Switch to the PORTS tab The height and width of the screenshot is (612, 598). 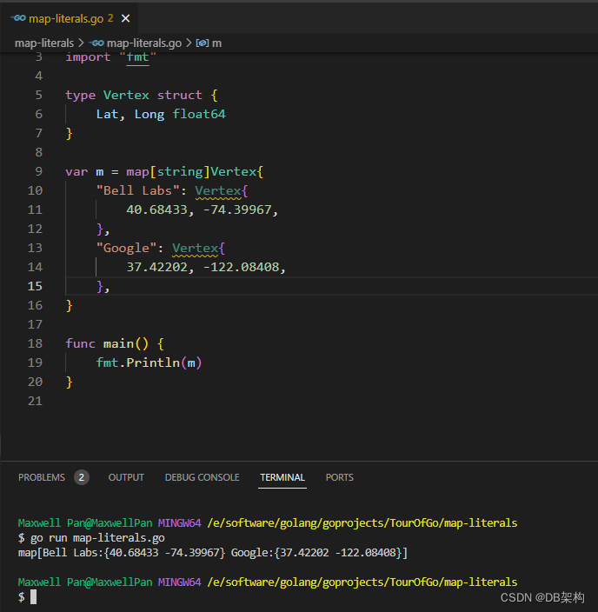339,477
